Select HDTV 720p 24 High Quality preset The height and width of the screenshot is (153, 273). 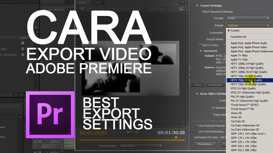click(250, 76)
